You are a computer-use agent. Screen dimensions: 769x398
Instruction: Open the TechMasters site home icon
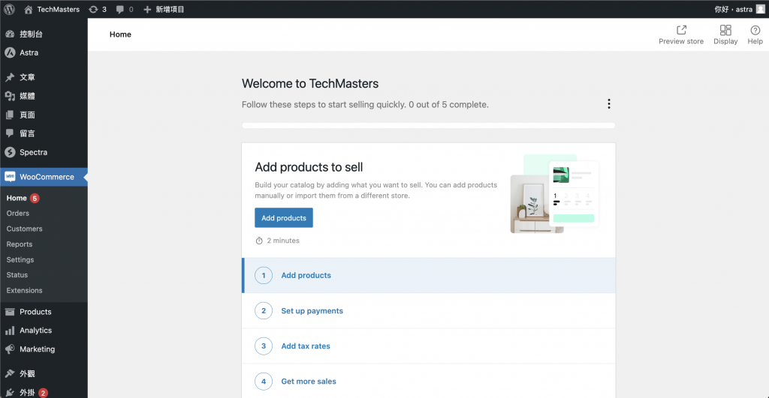(x=29, y=9)
